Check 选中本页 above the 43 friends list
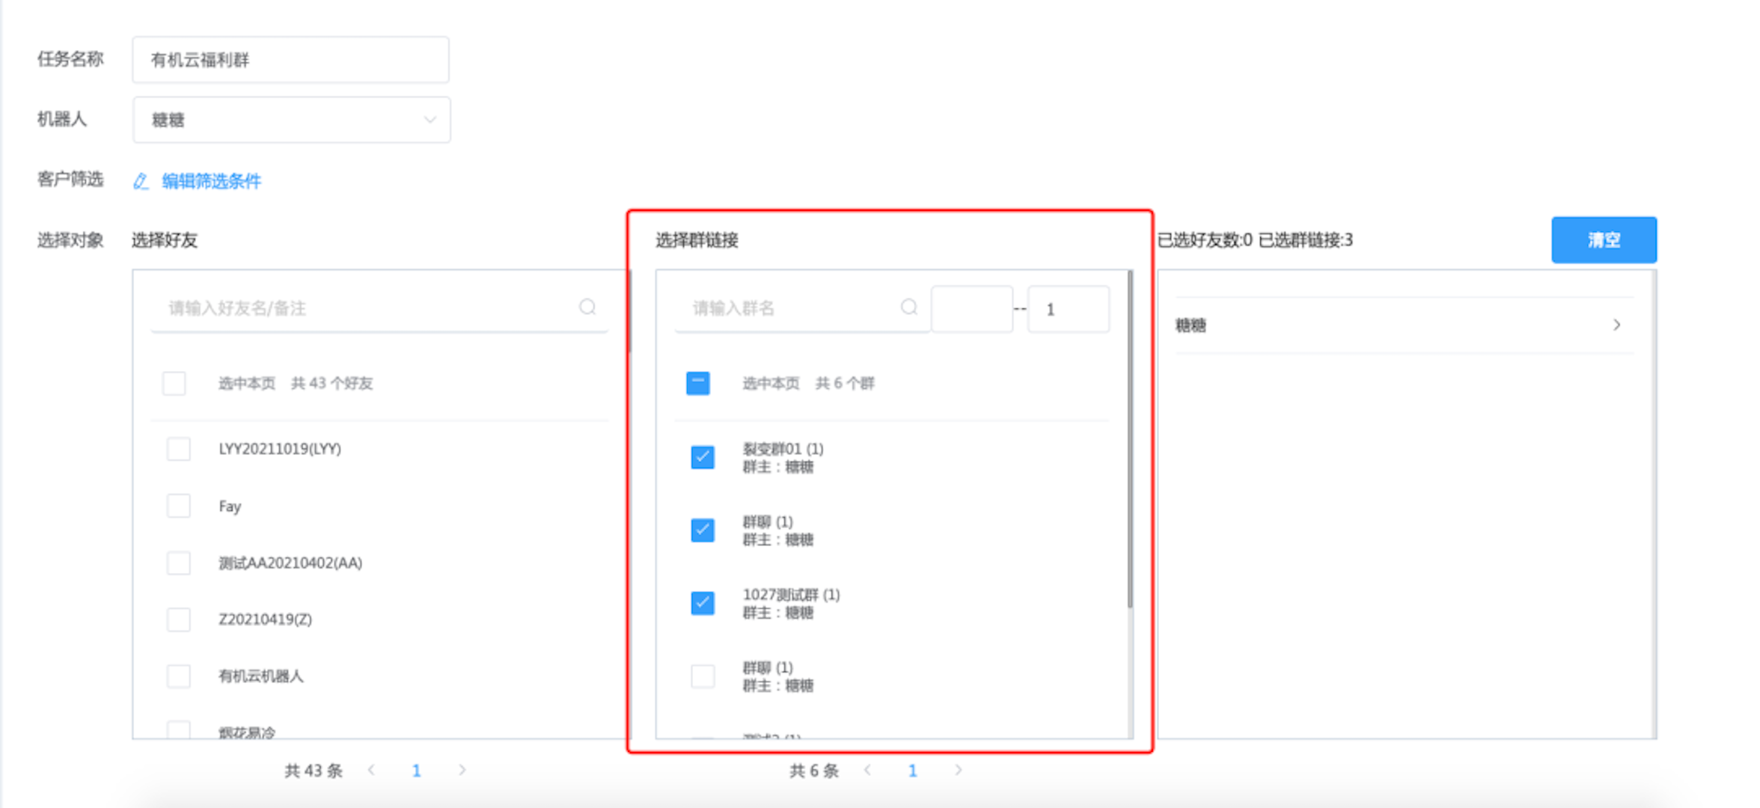Viewport: 1760px width, 808px height. 174,382
